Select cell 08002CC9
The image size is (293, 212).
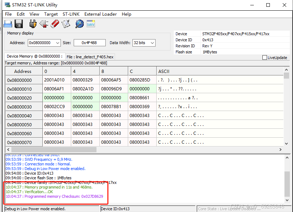(x=57, y=107)
